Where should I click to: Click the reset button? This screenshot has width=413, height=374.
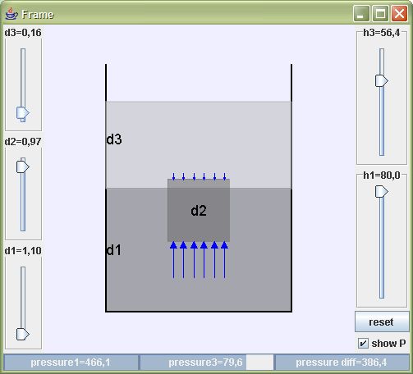pos(382,322)
